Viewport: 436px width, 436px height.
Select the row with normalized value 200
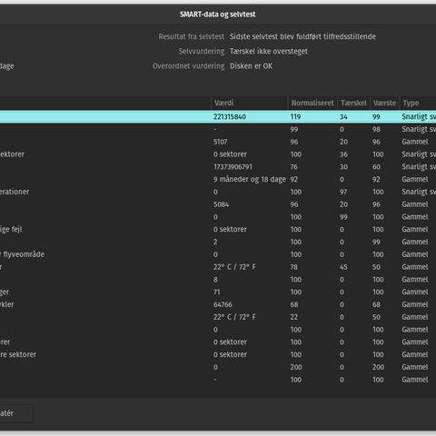click(x=218, y=367)
